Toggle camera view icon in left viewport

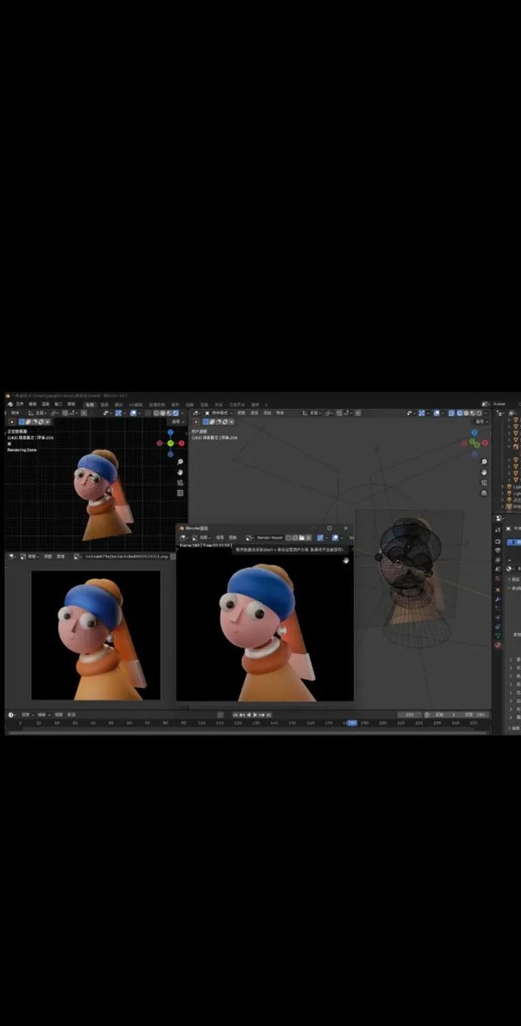point(180,482)
